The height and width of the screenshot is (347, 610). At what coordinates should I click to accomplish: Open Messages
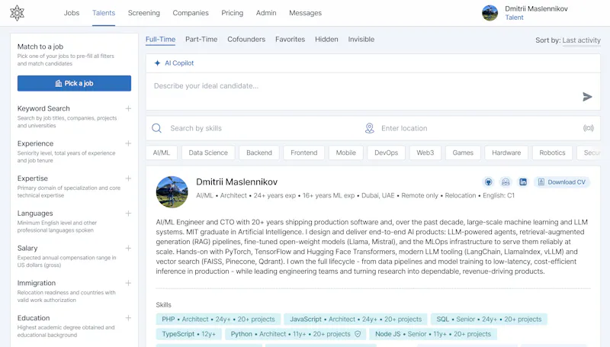pos(306,13)
